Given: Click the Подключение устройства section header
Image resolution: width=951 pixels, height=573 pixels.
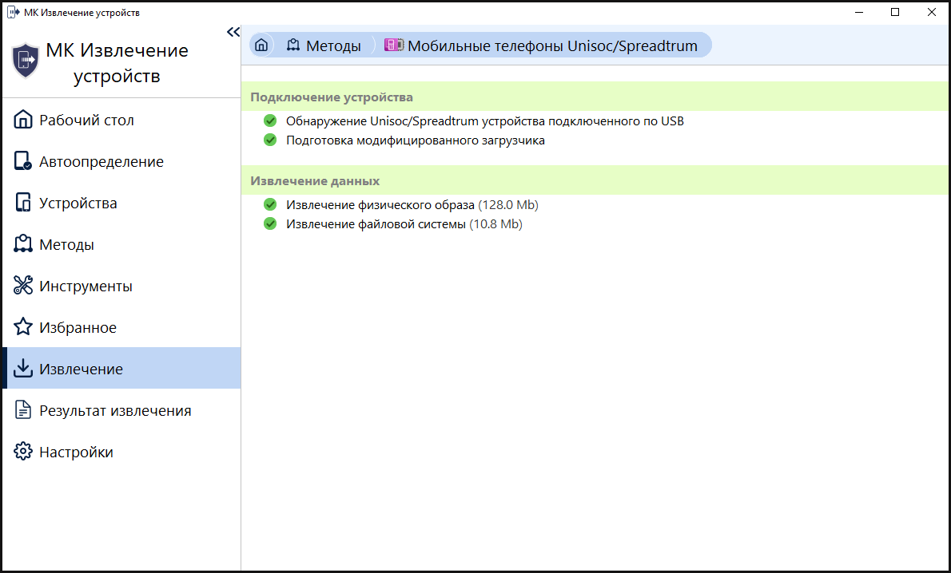Looking at the screenshot, I should 332,97.
